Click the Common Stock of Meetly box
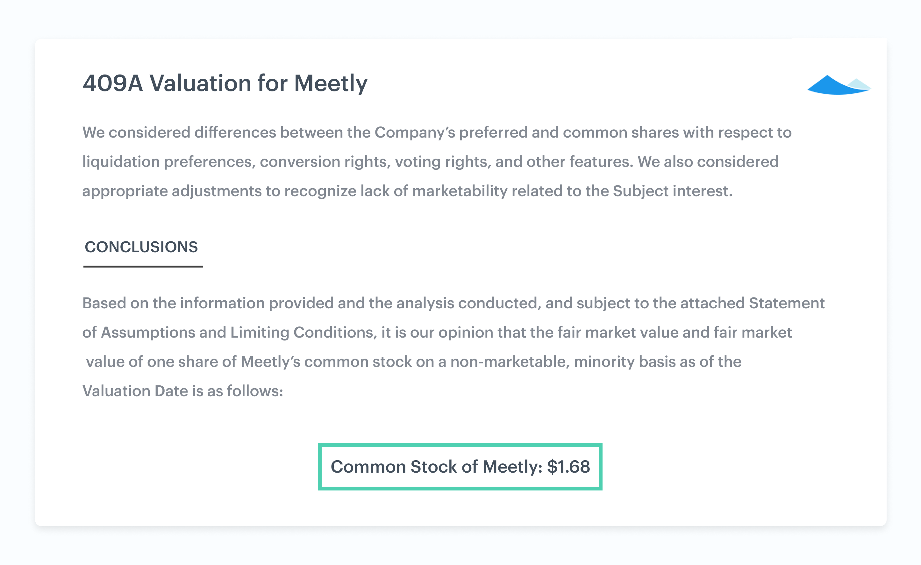This screenshot has width=921, height=565. click(x=460, y=467)
